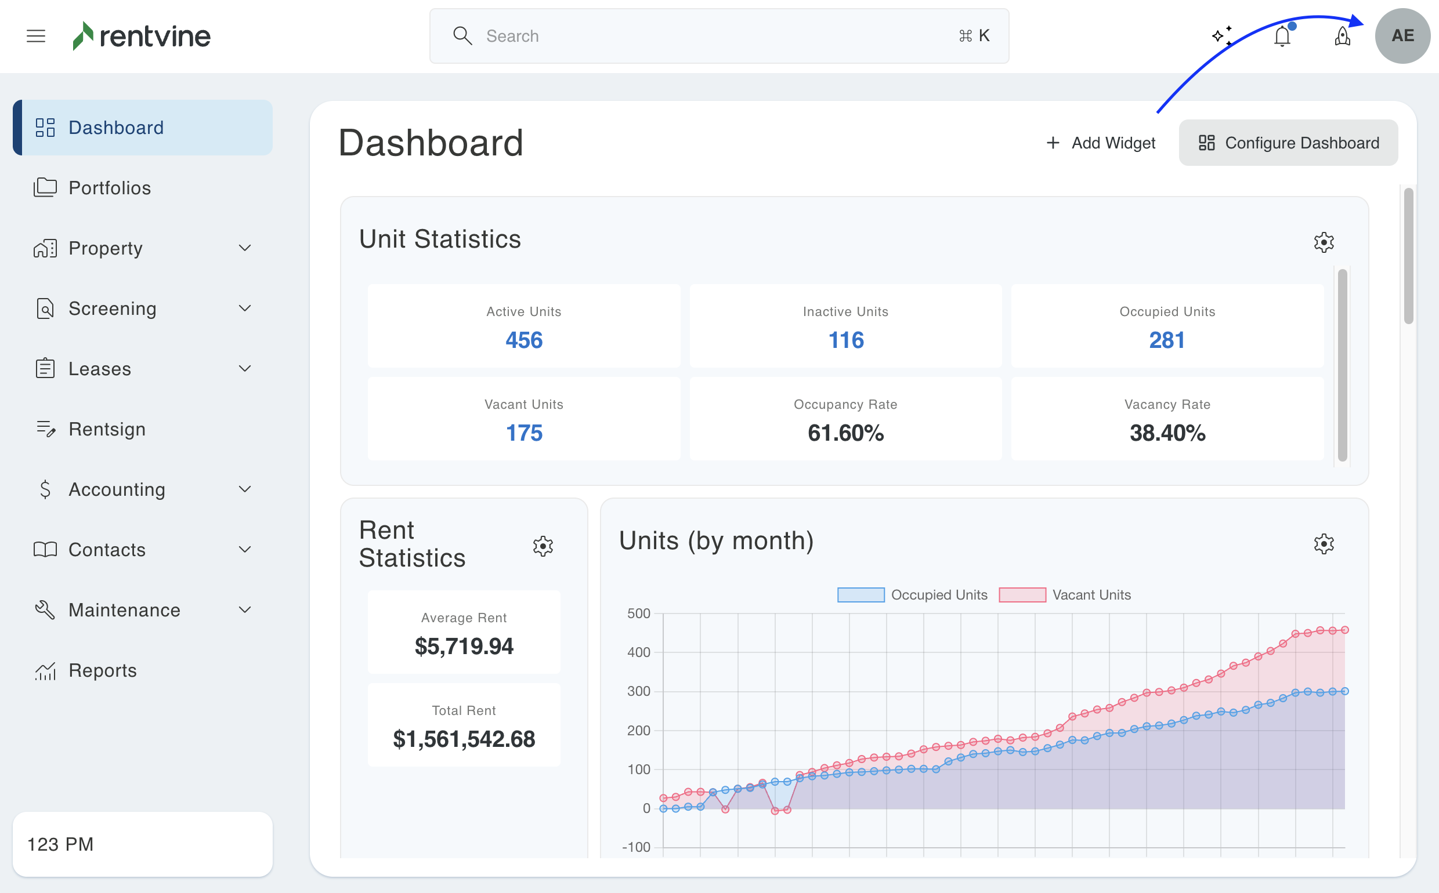The image size is (1439, 893).
Task: Open Unit Statistics widget gear settings
Action: [x=1323, y=242]
